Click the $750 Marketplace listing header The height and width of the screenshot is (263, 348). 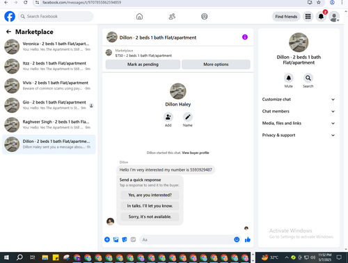click(177, 53)
